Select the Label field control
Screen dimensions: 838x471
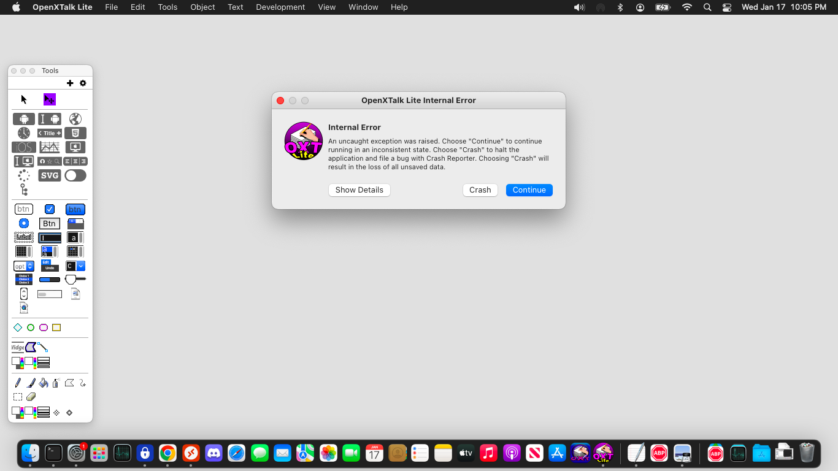click(x=24, y=237)
